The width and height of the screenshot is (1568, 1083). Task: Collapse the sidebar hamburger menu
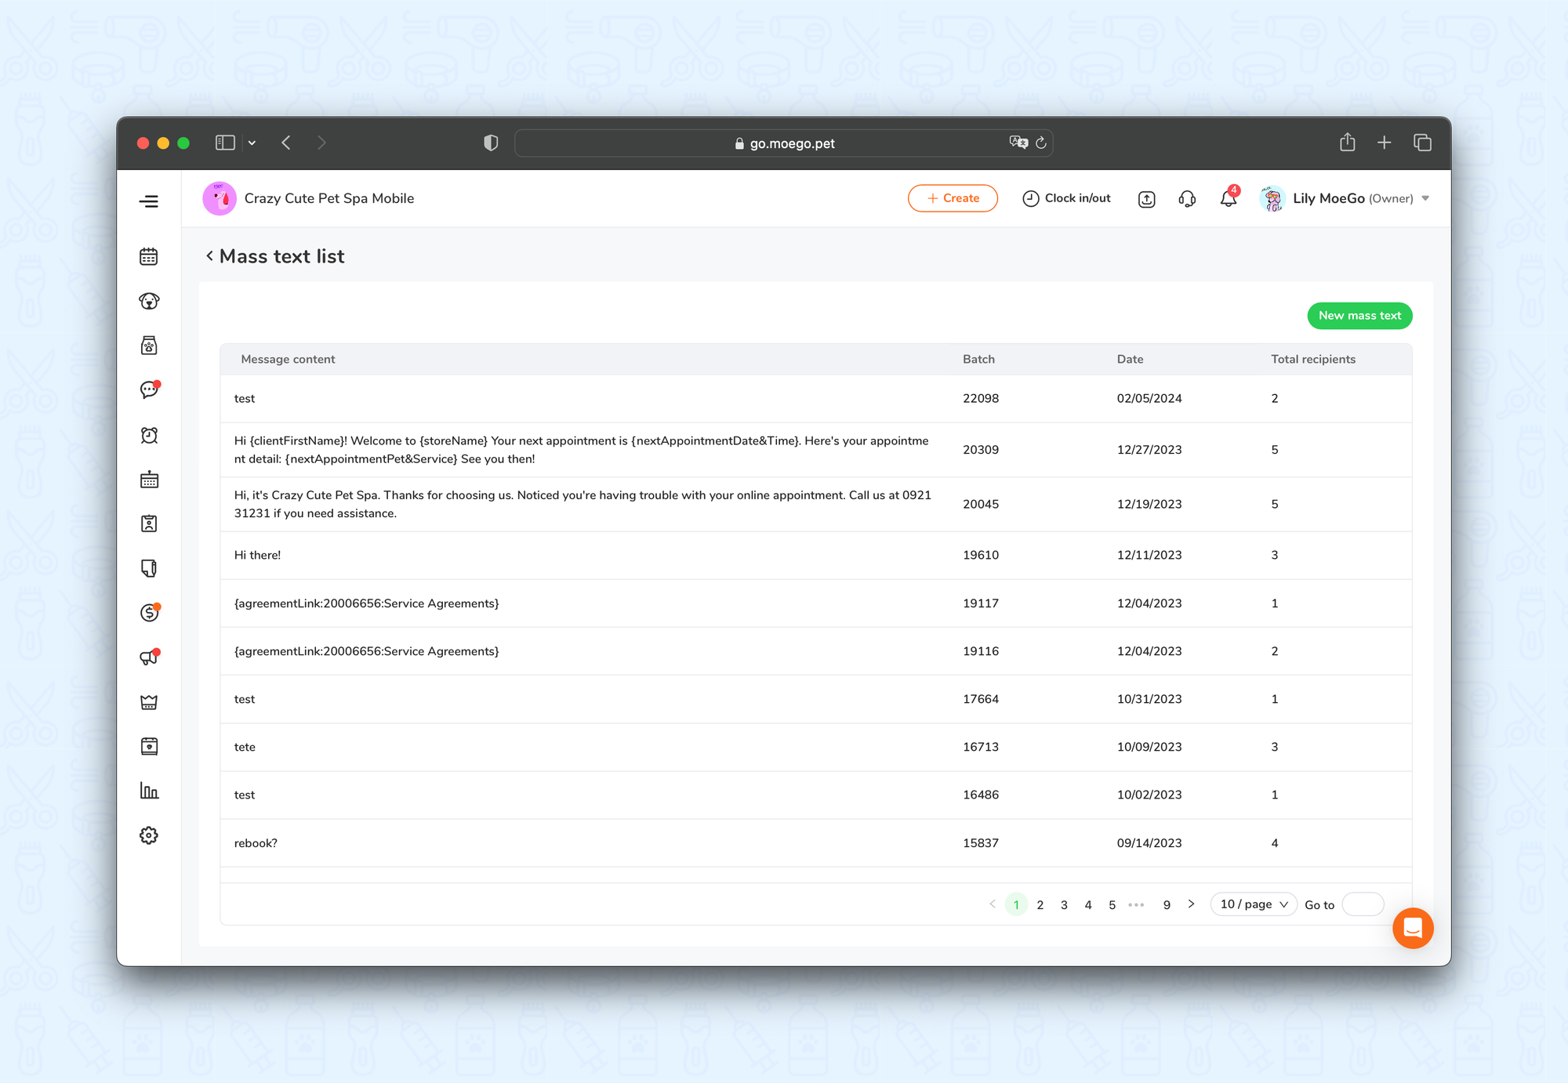[149, 201]
